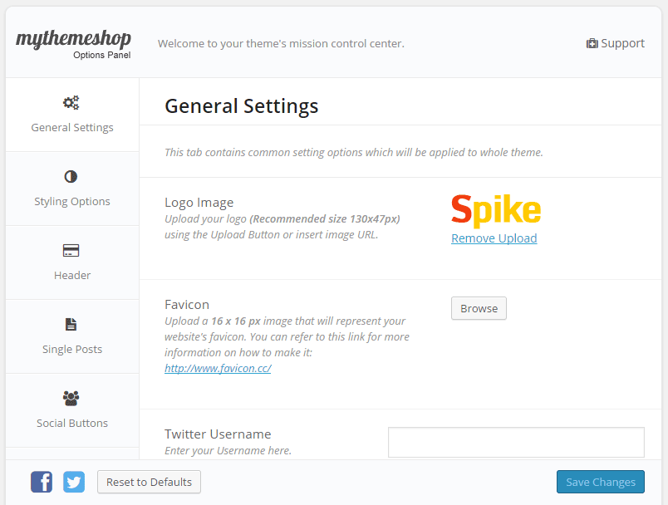Click the Remove Upload link
Viewport: 668px width, 505px height.
pyautogui.click(x=494, y=238)
